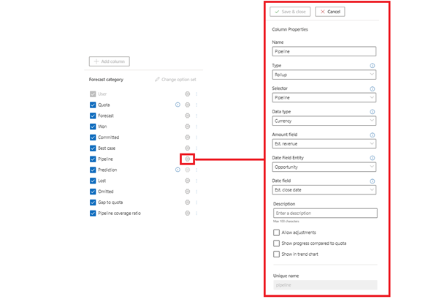Viewport: 431px width, 299px height.
Task: Show the Date field info icon
Action: [372, 181]
